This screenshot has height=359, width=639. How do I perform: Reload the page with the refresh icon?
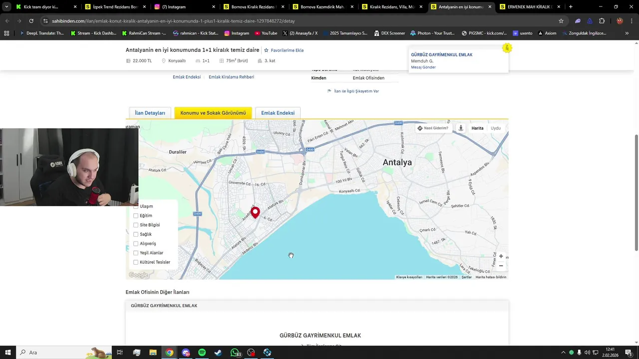point(31,21)
